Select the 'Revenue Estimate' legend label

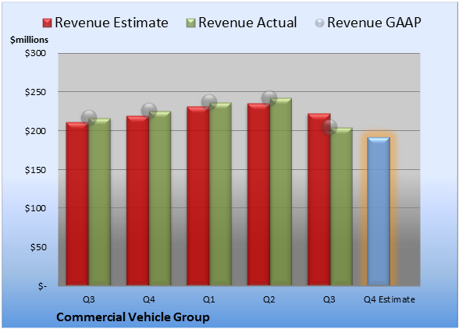(112, 23)
